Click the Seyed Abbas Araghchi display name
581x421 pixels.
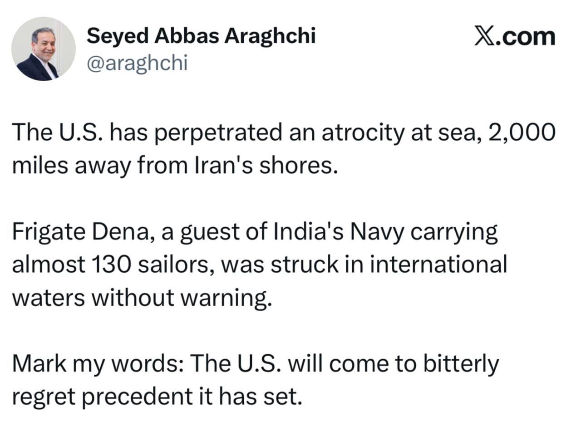pyautogui.click(x=201, y=35)
